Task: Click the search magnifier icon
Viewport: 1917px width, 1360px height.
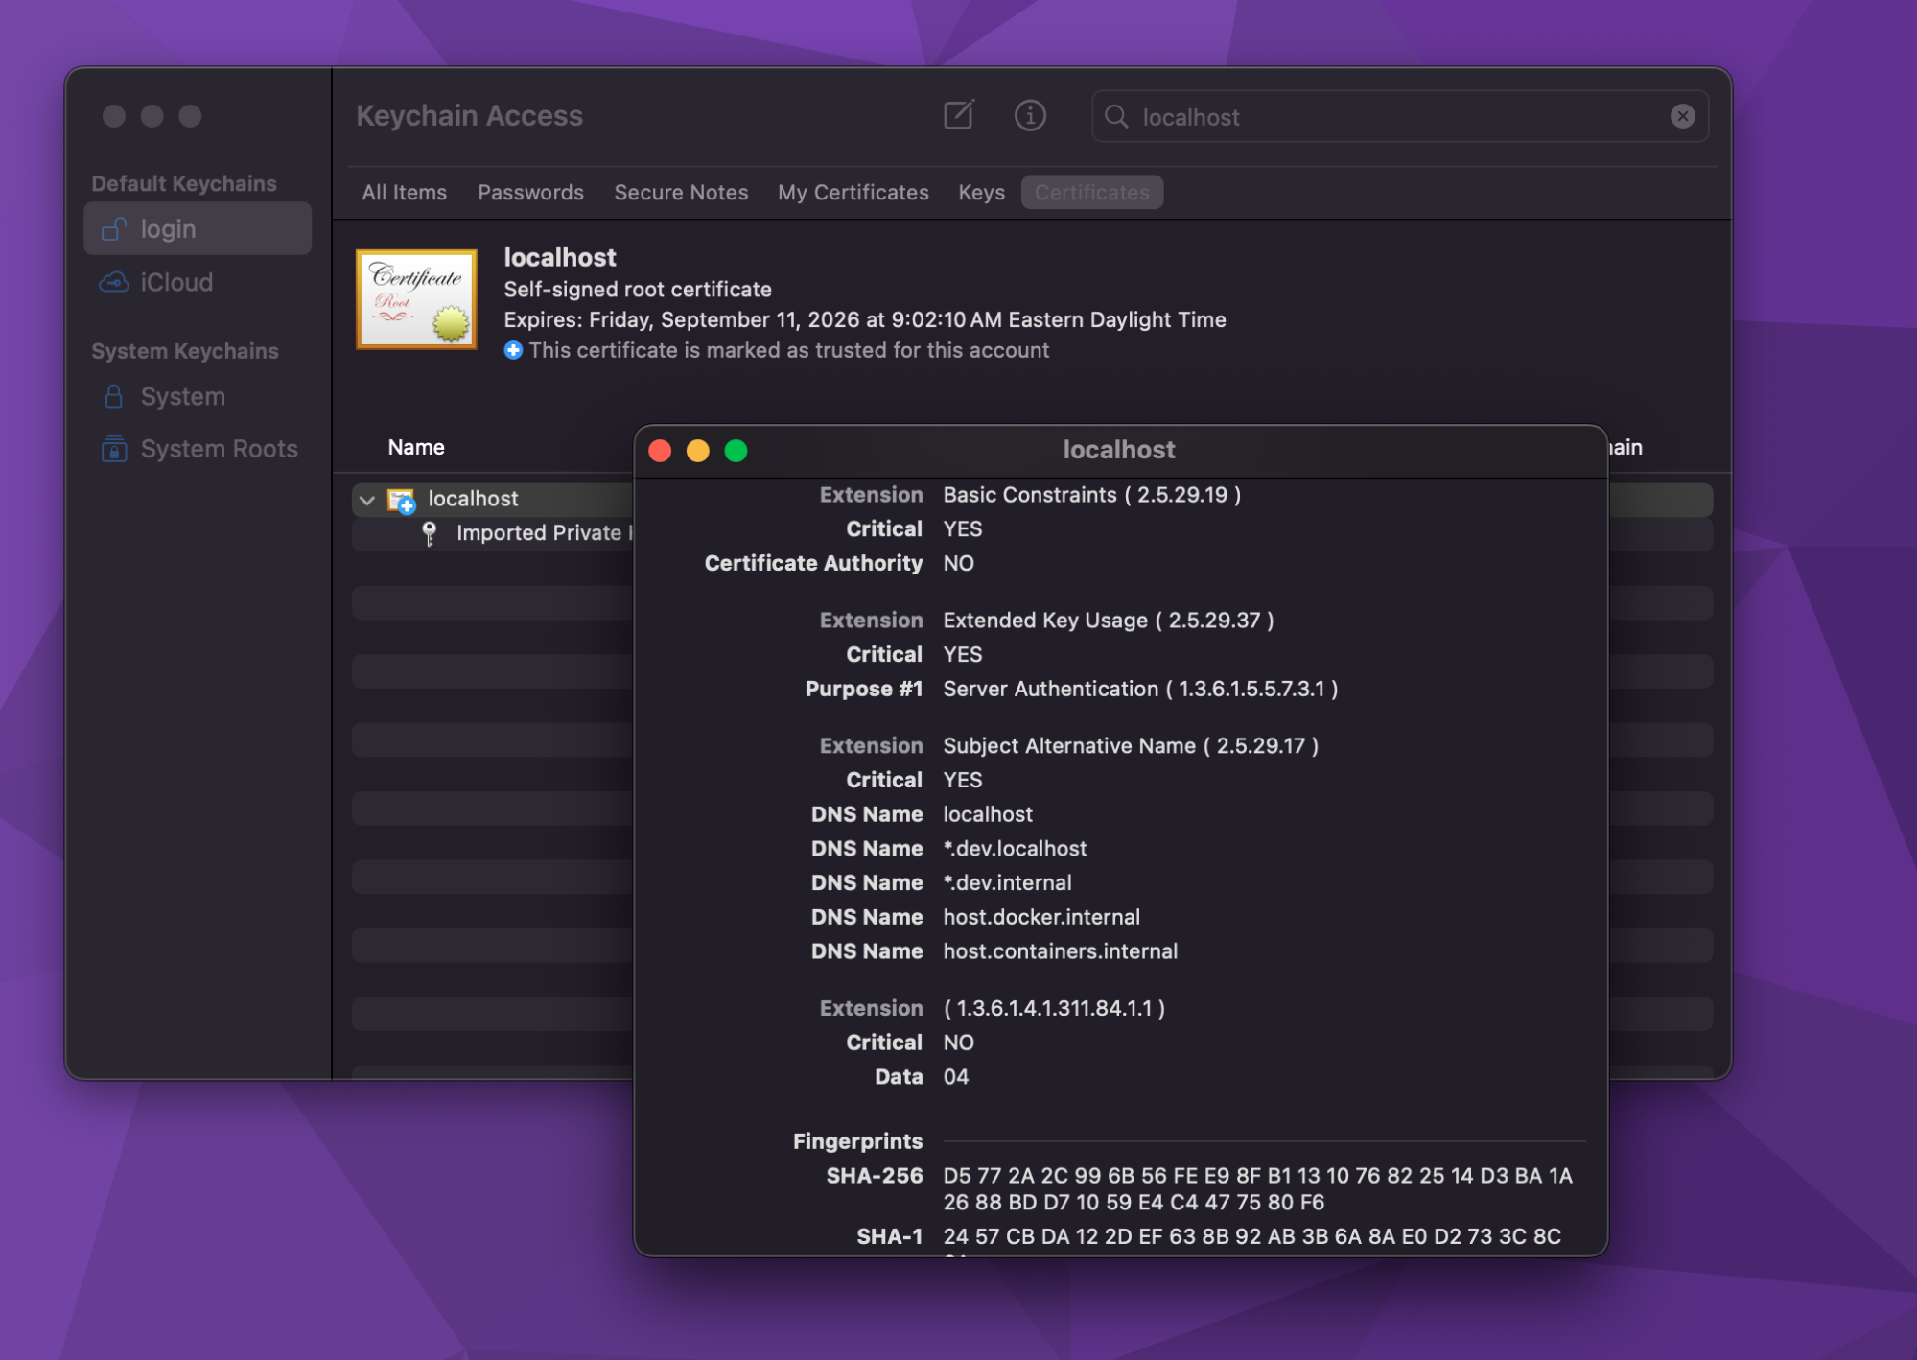Action: coord(1116,116)
